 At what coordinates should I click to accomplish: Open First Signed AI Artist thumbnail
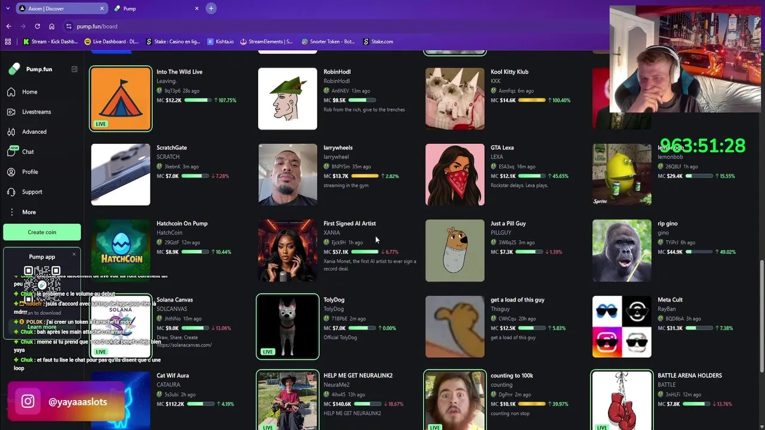pos(287,250)
